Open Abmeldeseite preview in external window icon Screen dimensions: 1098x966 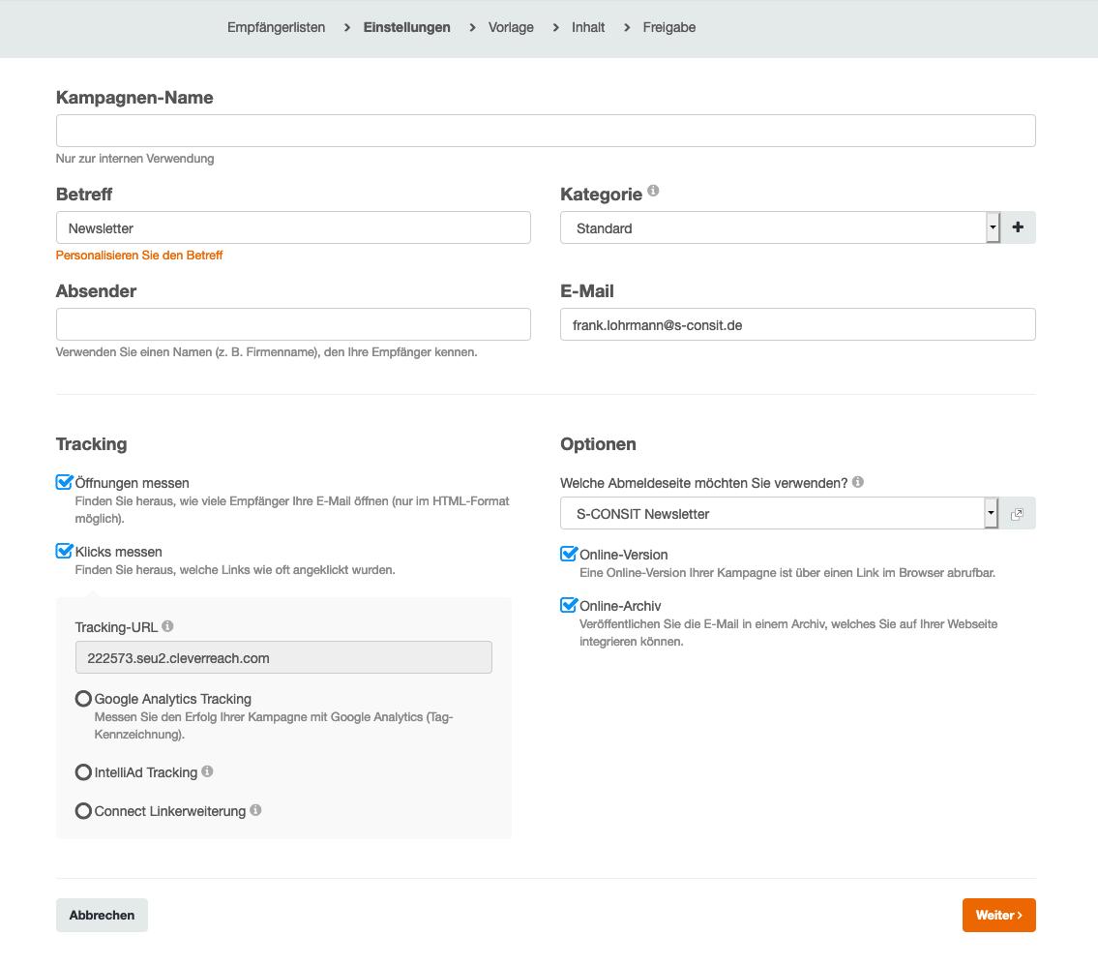[1017, 514]
